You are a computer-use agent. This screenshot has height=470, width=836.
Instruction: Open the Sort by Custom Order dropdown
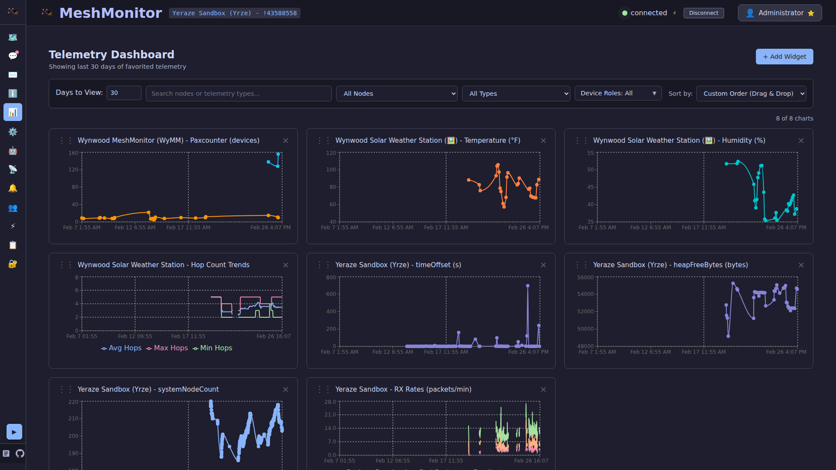pyautogui.click(x=751, y=94)
